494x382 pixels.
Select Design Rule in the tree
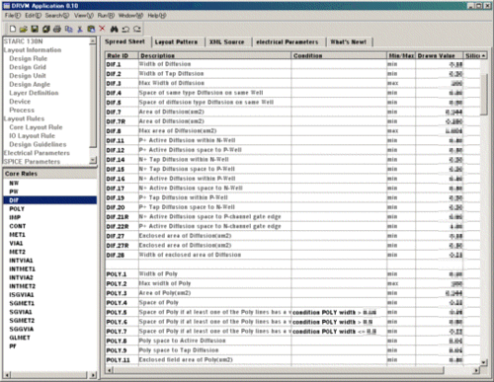tap(29, 58)
